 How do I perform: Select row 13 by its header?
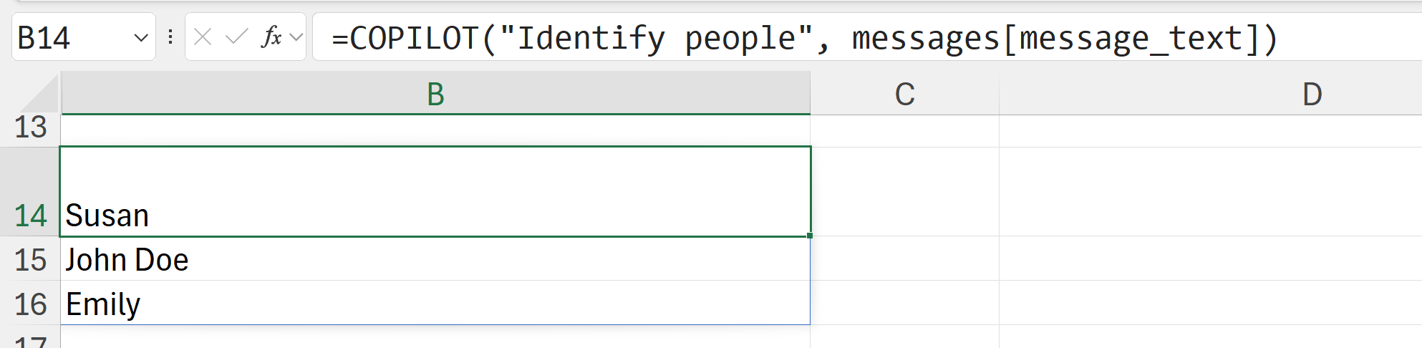30,127
